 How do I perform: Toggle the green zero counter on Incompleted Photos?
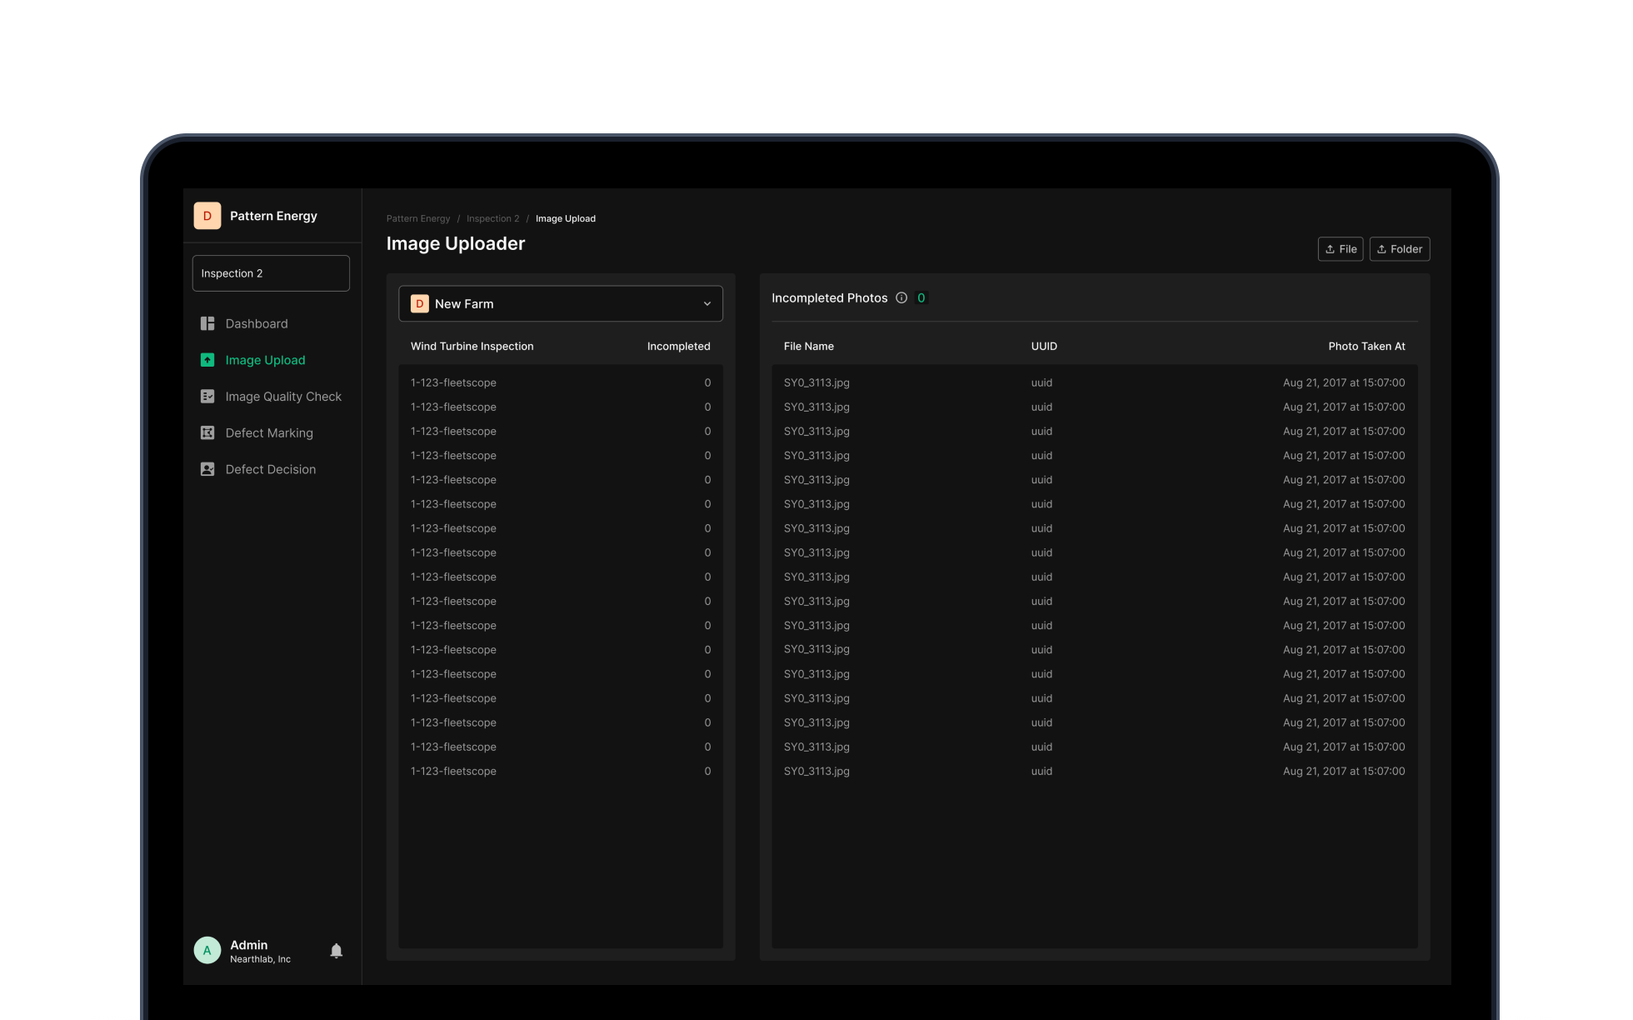(x=921, y=297)
